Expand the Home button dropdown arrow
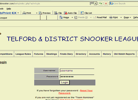The image size is (138, 100). coord(72,17)
